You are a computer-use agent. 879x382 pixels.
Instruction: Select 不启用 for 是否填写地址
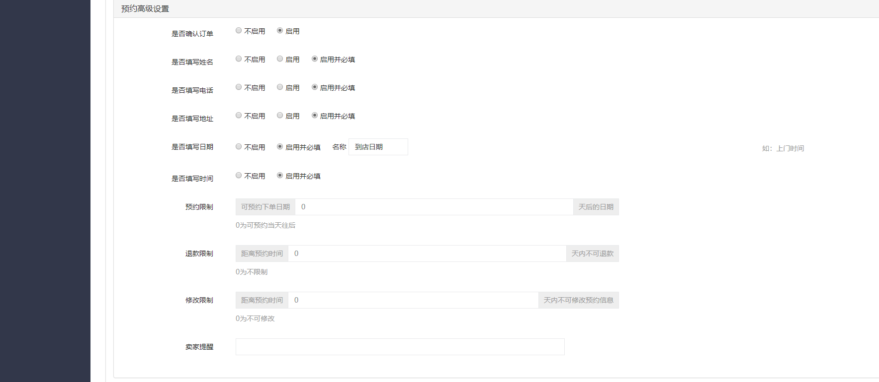pyautogui.click(x=239, y=116)
